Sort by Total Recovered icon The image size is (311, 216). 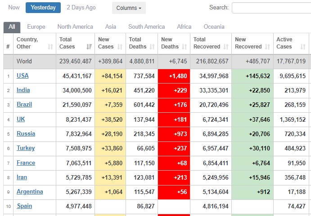(x=226, y=47)
